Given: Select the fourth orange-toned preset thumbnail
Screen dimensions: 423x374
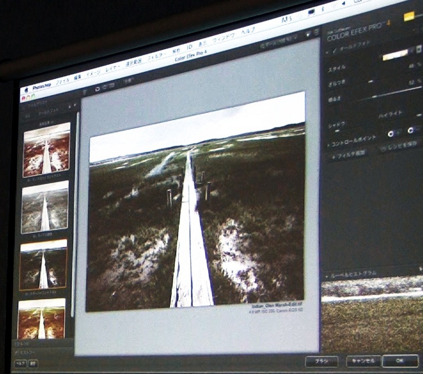Looking at the screenshot, I should pos(42,318).
